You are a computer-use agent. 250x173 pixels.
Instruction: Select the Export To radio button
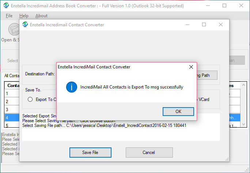point(30,99)
